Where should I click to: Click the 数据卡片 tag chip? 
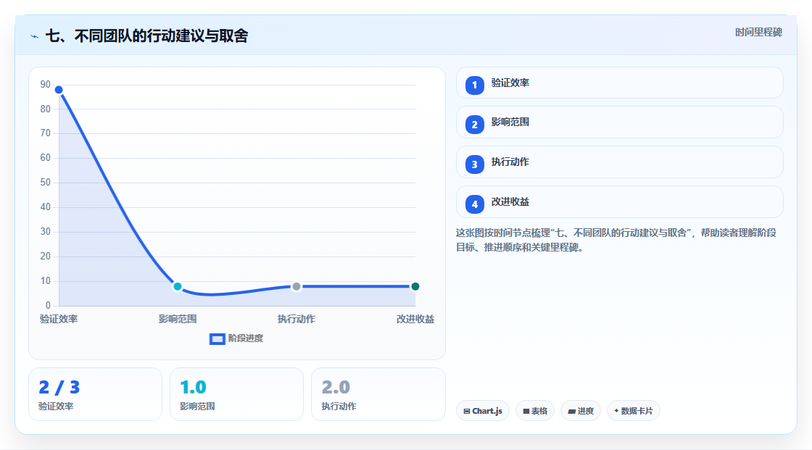coord(634,411)
